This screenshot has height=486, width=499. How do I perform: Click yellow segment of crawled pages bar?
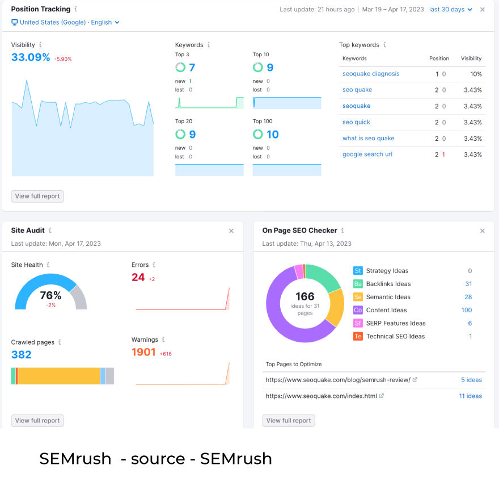[59, 376]
